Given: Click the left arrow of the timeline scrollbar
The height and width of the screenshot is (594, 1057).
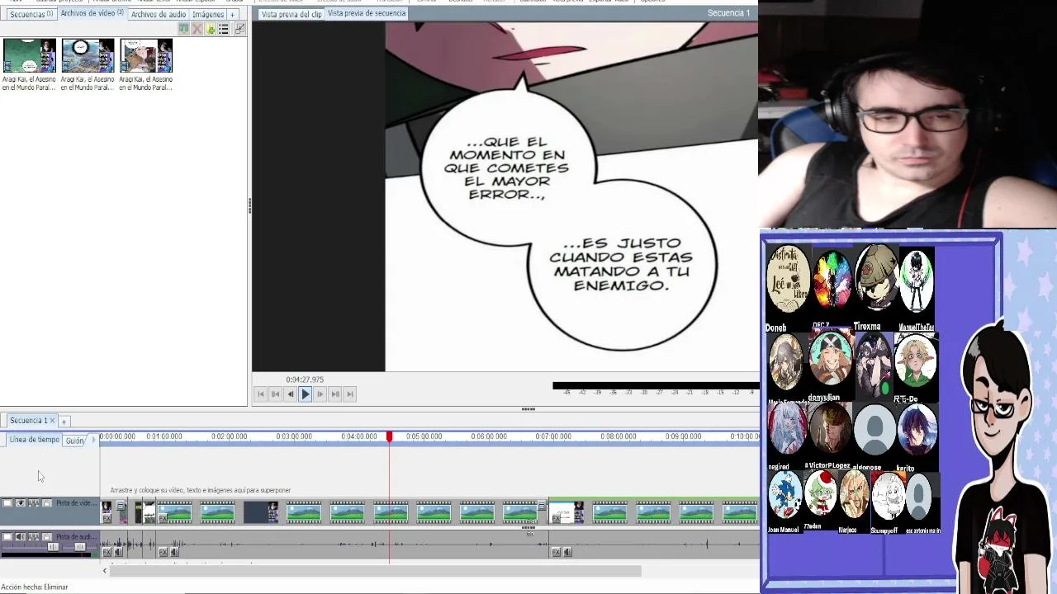Looking at the screenshot, I should tap(105, 571).
